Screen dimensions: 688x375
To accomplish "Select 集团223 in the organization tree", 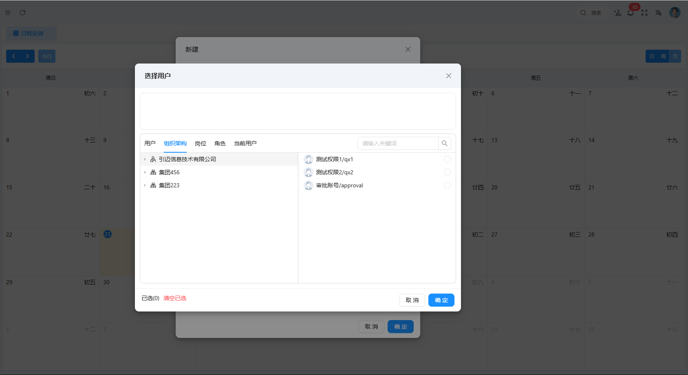I will click(x=169, y=185).
